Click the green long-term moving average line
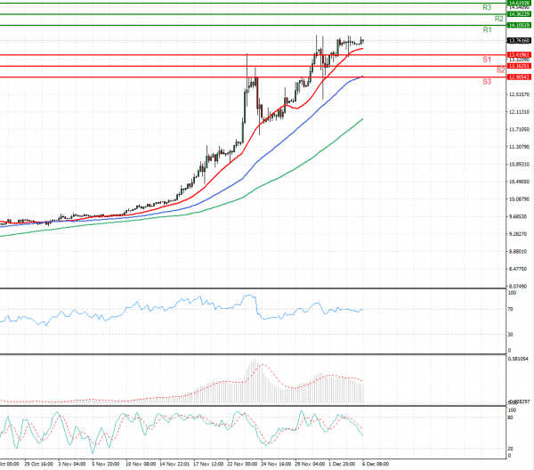534x470 pixels. coord(267,181)
